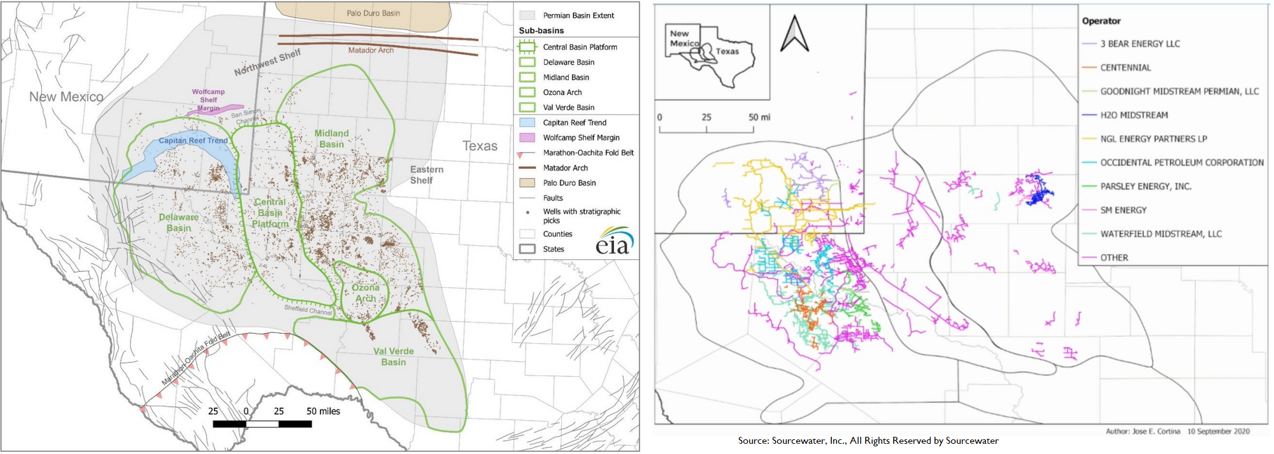Click 'GOODNIGHT MIDSTREAM PERMIAN, LLC' legend text

tap(1180, 92)
